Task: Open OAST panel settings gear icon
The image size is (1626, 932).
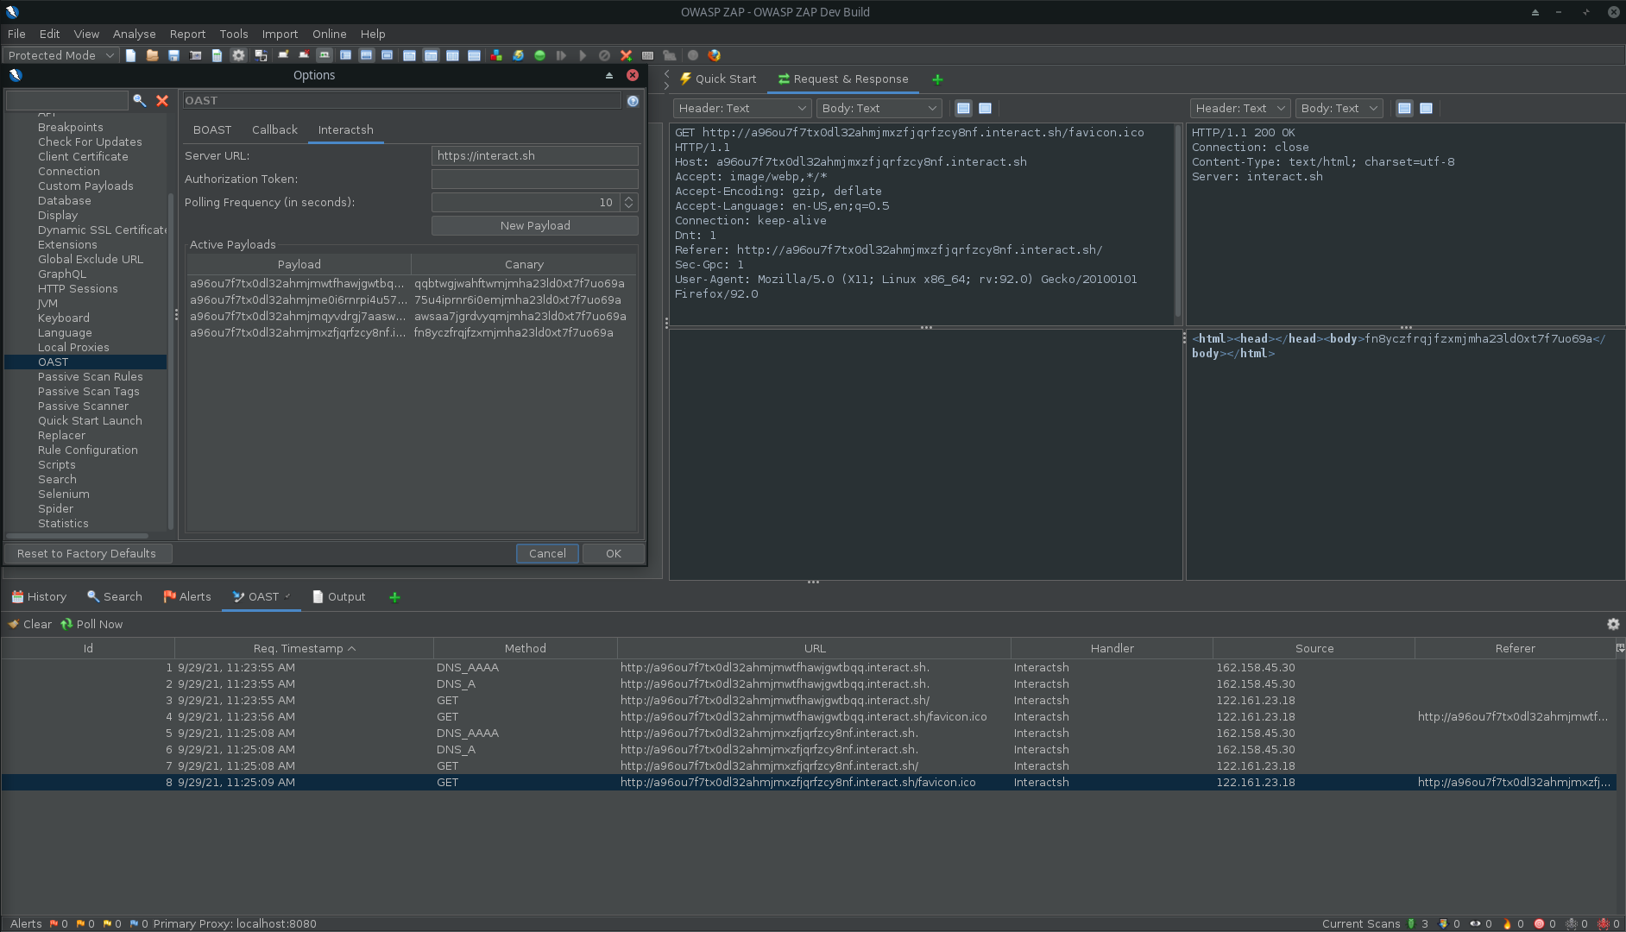Action: (1612, 624)
